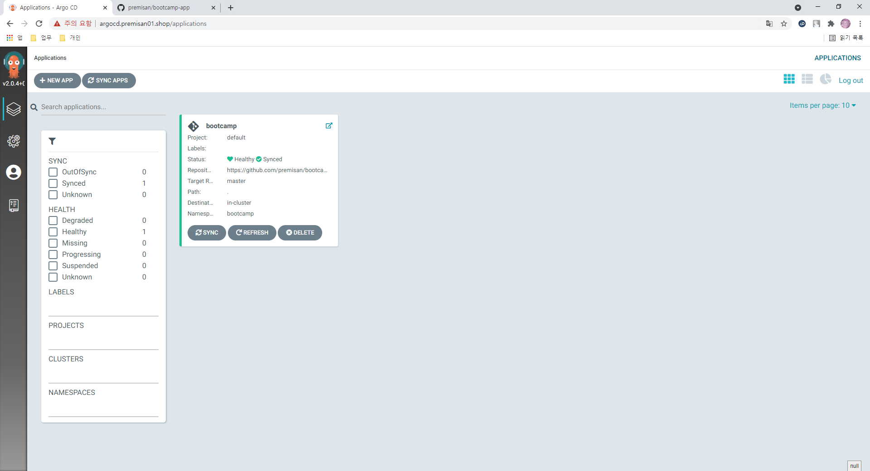Viewport: 870px width, 471px height.
Task: Toggle the Unknown sync filter checkbox
Action: [x=53, y=195]
